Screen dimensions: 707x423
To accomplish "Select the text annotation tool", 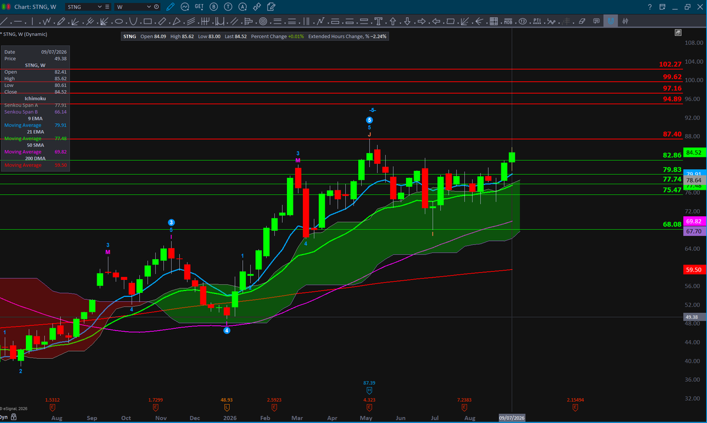I will 378,21.
